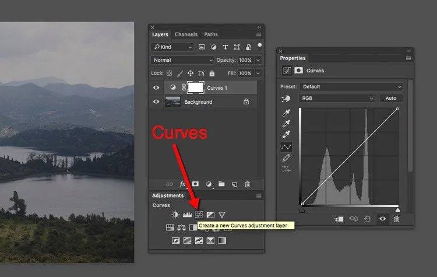Image resolution: width=437 pixels, height=277 pixels.
Task: Add a layer mask to the layer
Action: (196, 184)
